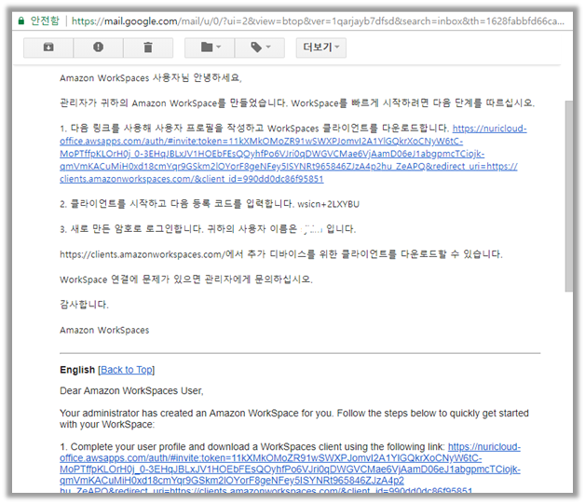Expand the 더보기 menu
Viewport: 585px width, 504px height.
click(x=320, y=47)
